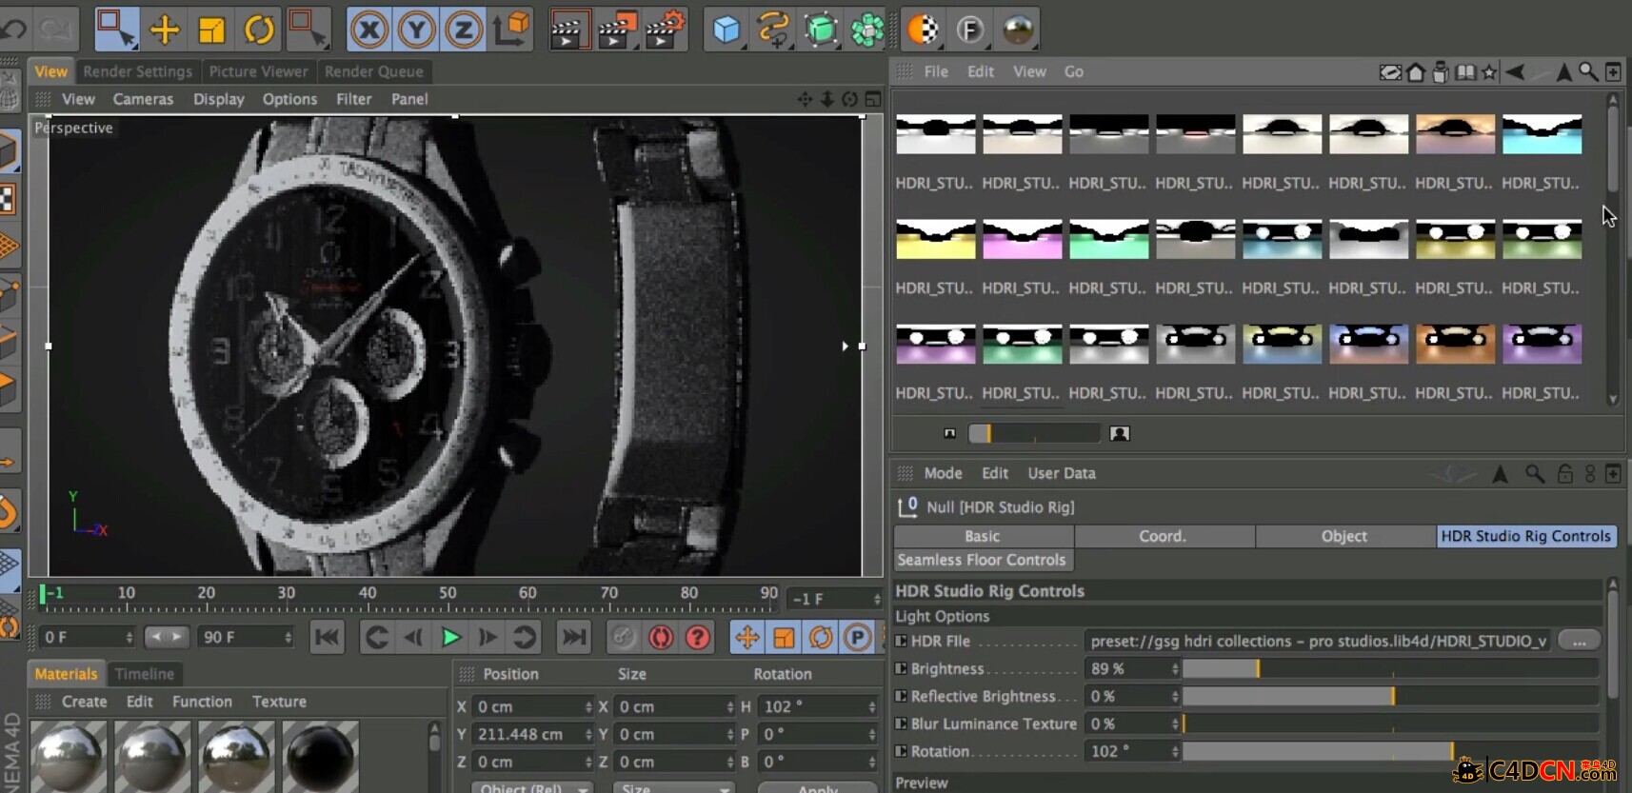Image resolution: width=1632 pixels, height=793 pixels.
Task: Open the green generator cube icon
Action: click(821, 30)
